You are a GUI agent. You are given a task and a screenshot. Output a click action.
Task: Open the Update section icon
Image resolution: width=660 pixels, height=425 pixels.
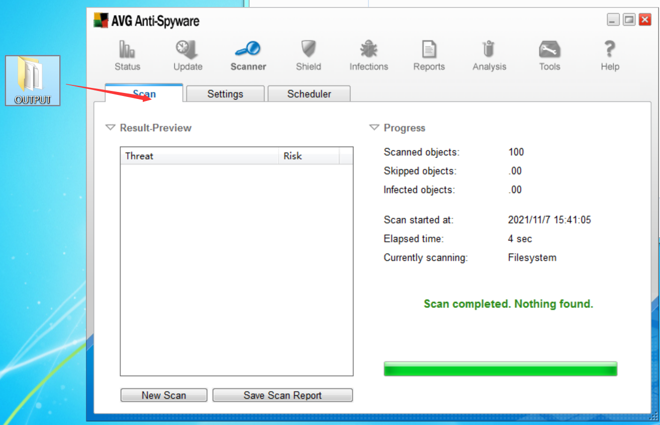[187, 49]
